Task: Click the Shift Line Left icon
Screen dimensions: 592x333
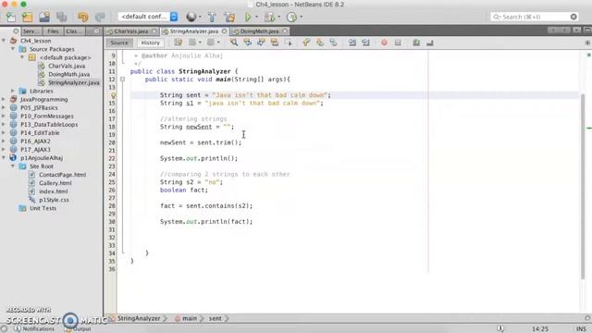Action: 352,43
